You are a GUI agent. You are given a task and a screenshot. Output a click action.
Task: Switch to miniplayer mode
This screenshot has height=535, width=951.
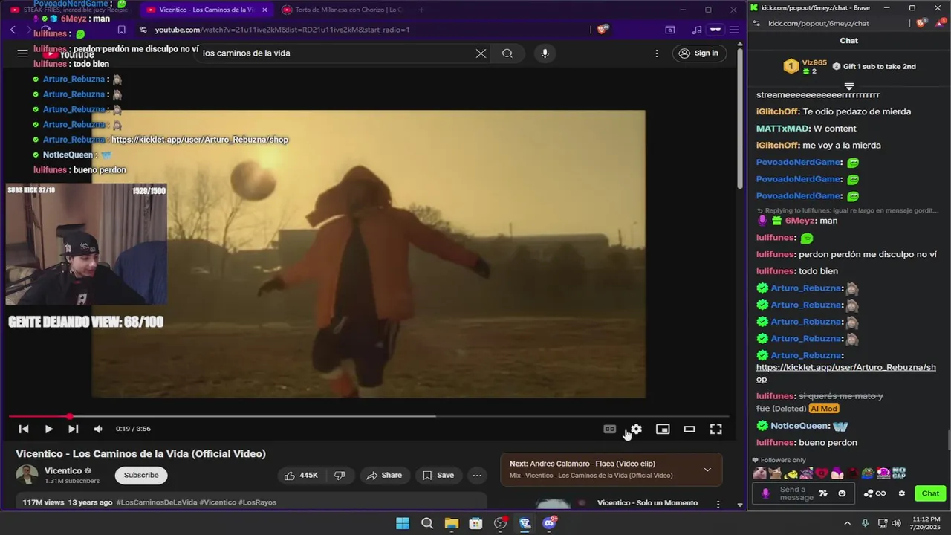[x=663, y=429]
